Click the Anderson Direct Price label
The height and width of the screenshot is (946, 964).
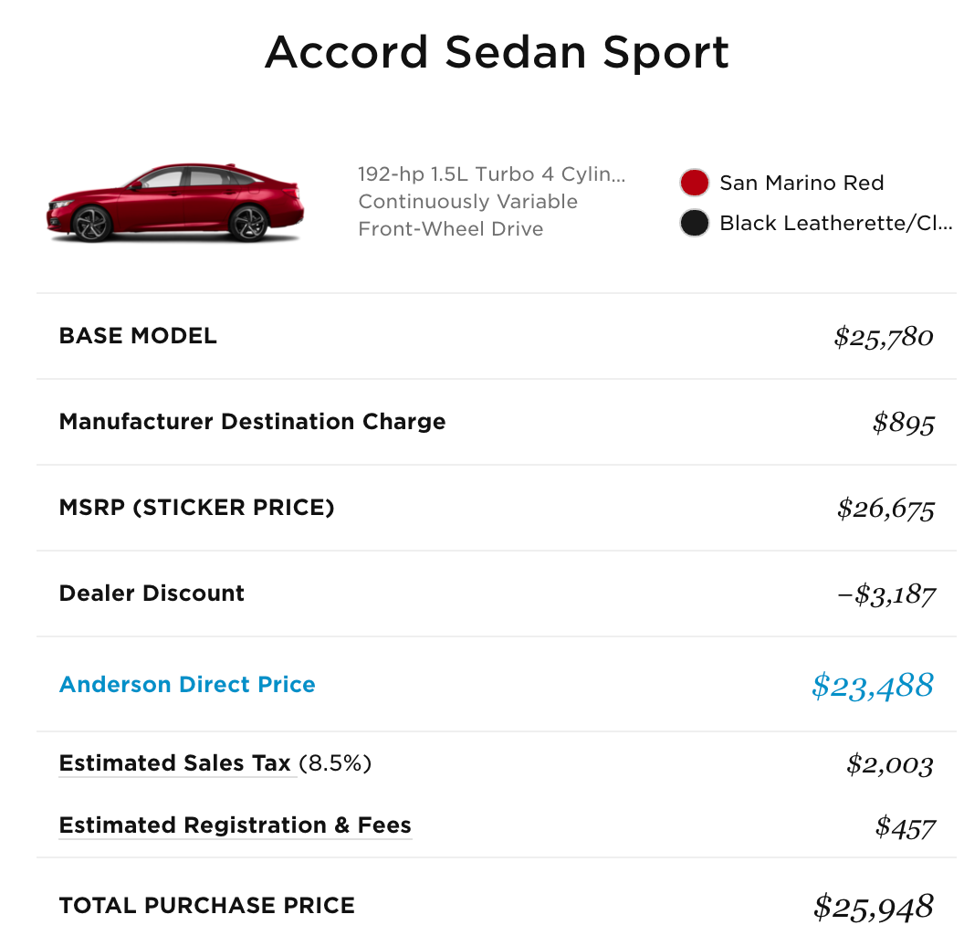187,685
